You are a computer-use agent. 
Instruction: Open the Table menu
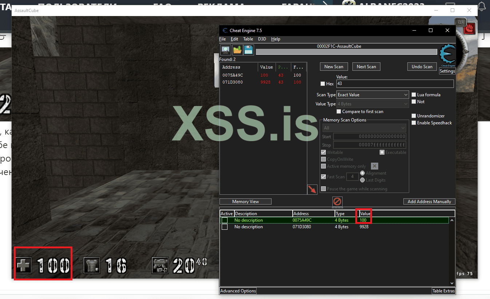[x=248, y=39]
